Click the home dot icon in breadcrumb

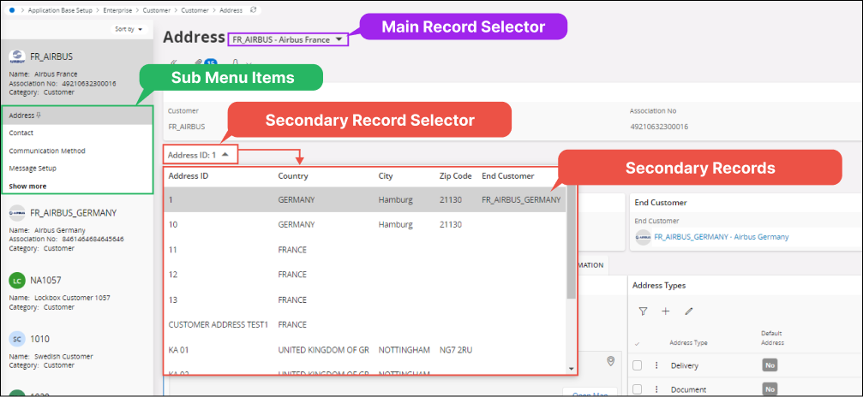click(9, 9)
